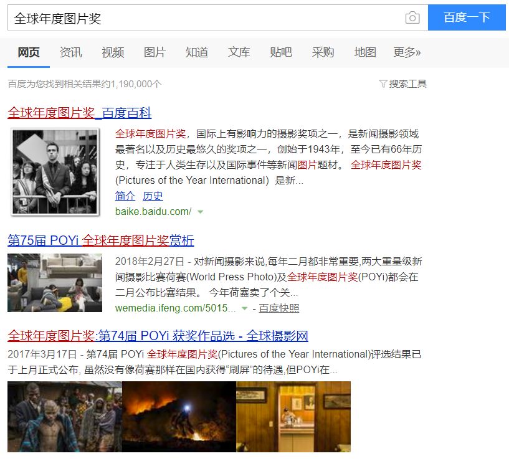Screen dimensions: 509x461
Task: Select the 网页 tab
Action: click(29, 52)
